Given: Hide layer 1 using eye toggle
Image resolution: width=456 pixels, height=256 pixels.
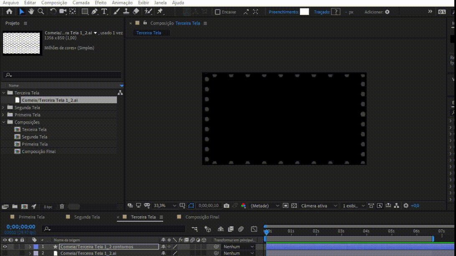Looking at the screenshot, I should tap(5, 247).
